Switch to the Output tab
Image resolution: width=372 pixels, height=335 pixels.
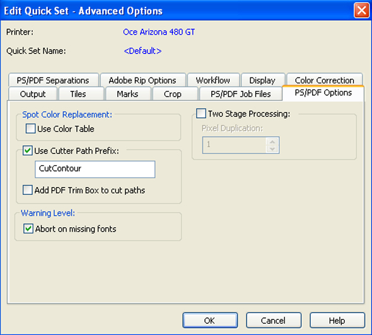click(x=33, y=94)
